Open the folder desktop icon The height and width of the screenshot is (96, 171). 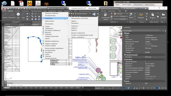click(x=106, y=3)
